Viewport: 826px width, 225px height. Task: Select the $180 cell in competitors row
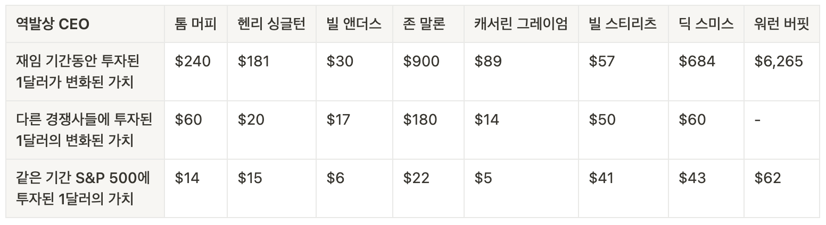point(428,130)
